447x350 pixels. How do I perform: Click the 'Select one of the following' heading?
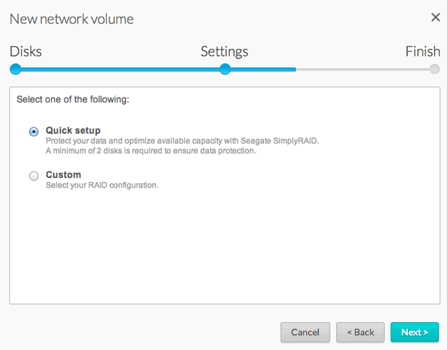click(73, 100)
